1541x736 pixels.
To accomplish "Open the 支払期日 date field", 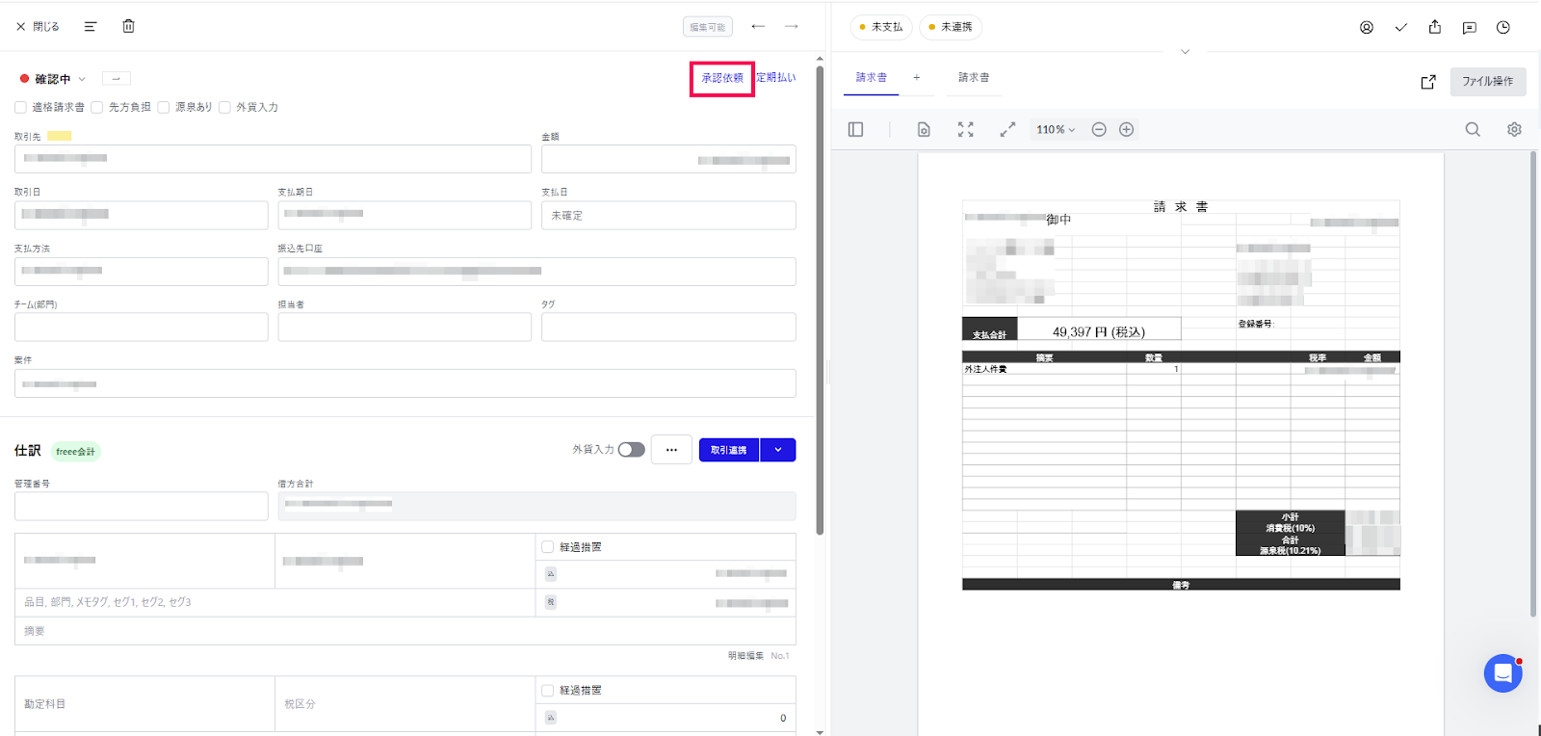I will click(x=405, y=215).
